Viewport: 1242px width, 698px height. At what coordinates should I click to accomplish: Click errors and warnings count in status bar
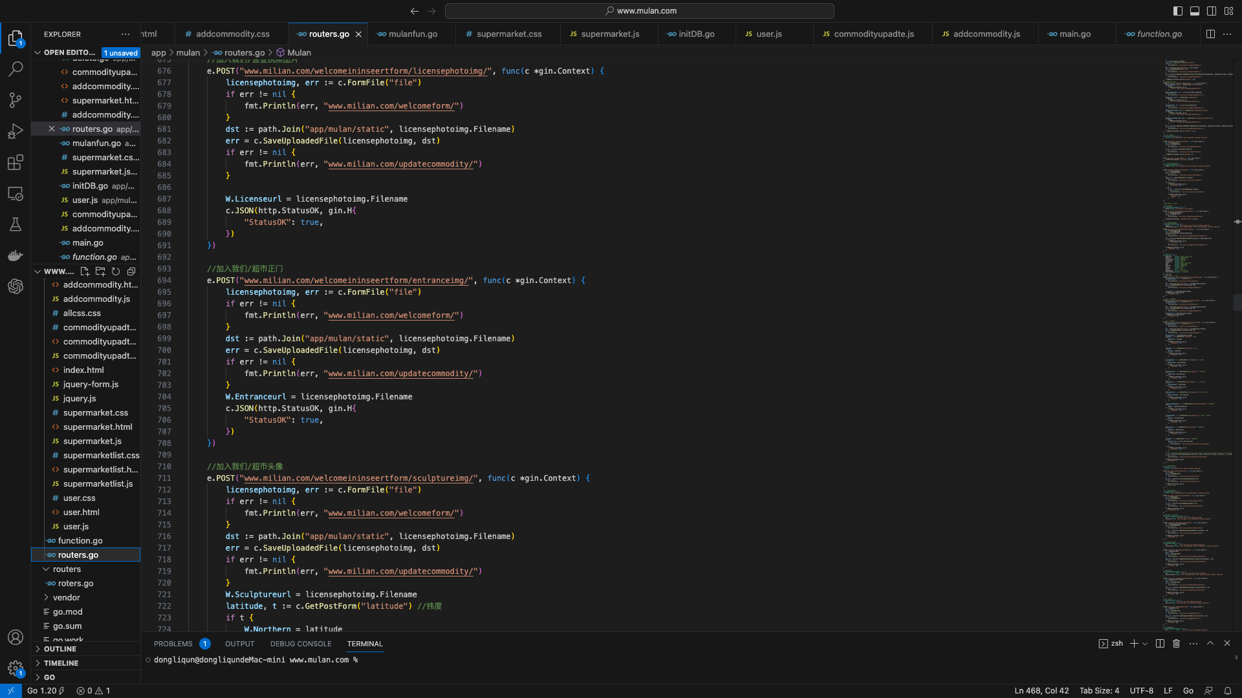[94, 691]
